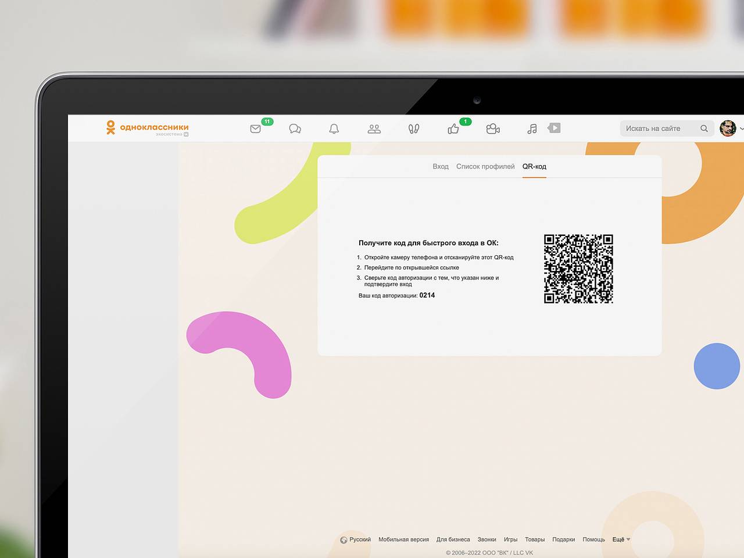Click the QR code image
Image resolution: width=744 pixels, height=558 pixels.
point(578,269)
